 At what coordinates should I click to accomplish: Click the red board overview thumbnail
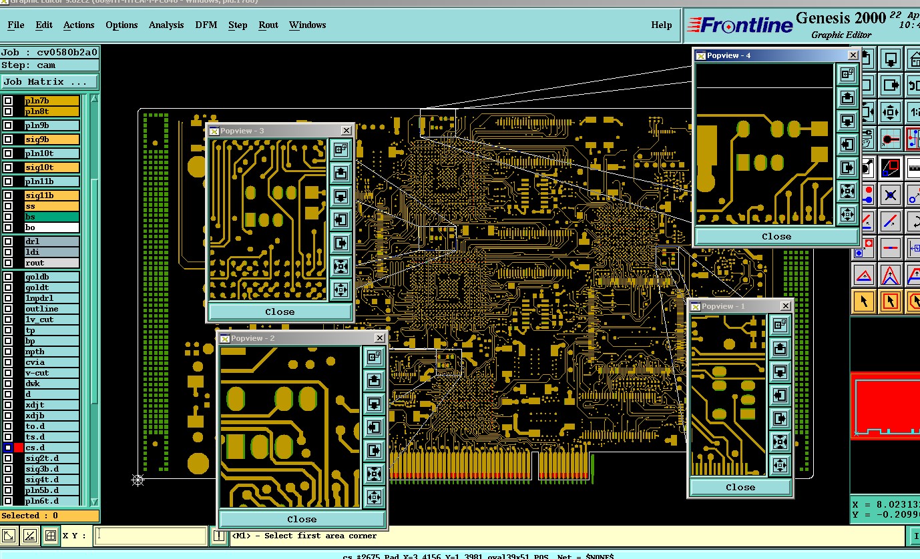click(x=885, y=406)
